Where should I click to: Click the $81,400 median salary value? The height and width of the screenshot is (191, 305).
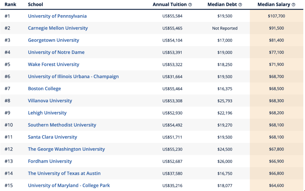click(276, 40)
